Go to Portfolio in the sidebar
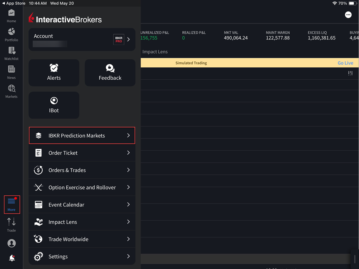Screen dimensions: 359x269 coord(11,35)
